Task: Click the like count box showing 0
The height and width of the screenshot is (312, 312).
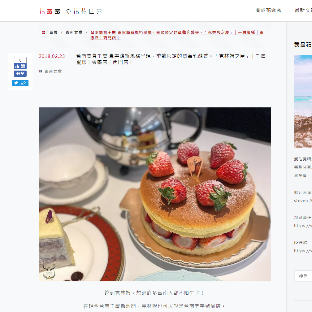Action: [20, 60]
